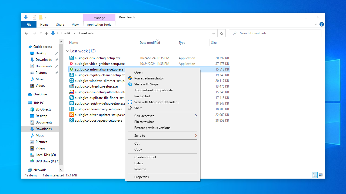The height and width of the screenshot is (194, 346).
Task: Switch to details view toggle
Action: click(x=315, y=175)
